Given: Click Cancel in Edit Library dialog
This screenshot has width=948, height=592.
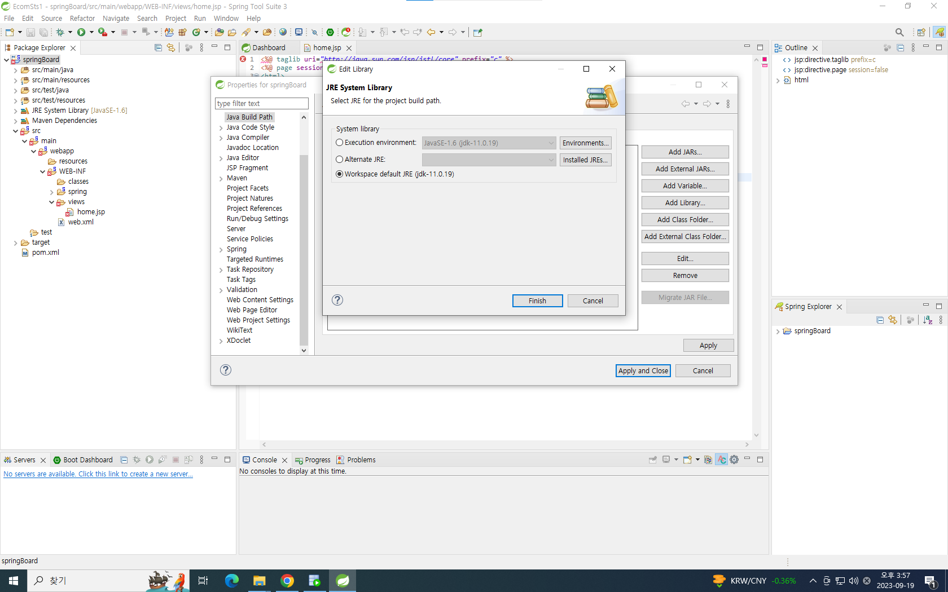Looking at the screenshot, I should point(592,301).
